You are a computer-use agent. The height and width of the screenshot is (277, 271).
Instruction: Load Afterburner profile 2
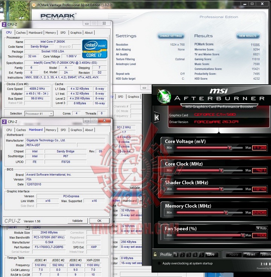pyautogui.click(x=182, y=254)
